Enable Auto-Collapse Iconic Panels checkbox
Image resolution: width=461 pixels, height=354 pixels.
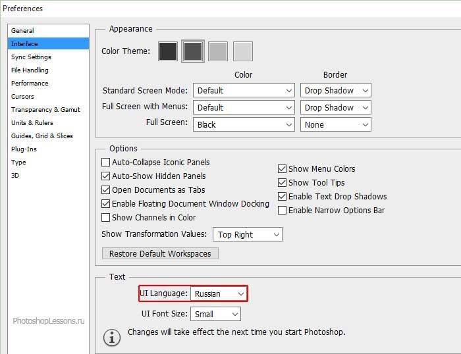[x=106, y=163]
